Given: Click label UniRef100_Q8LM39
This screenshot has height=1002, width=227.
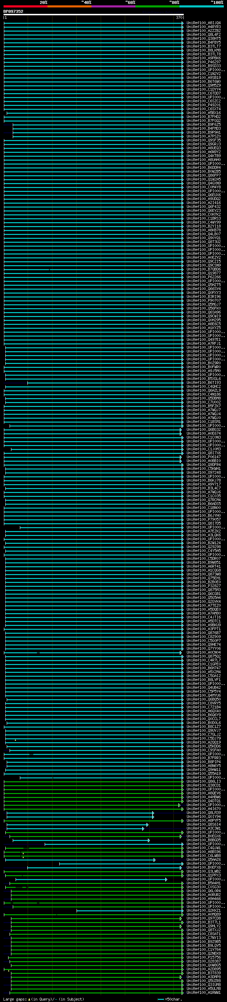Looking at the screenshot, I should [x=204, y=813].
